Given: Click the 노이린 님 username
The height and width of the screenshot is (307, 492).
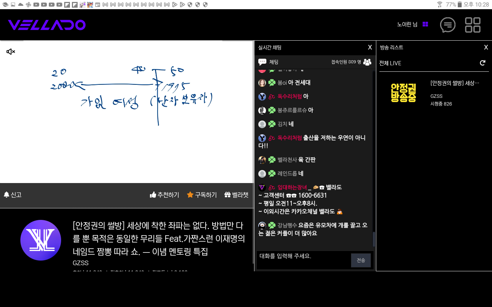Looking at the screenshot, I should pos(407,24).
